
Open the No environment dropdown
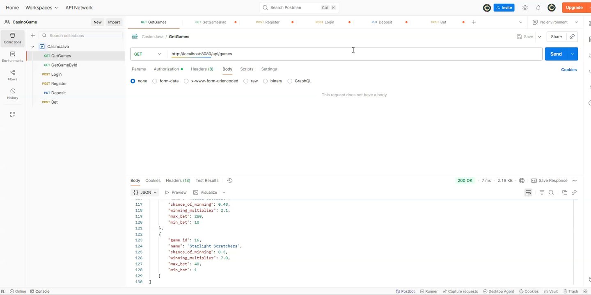coord(556,22)
